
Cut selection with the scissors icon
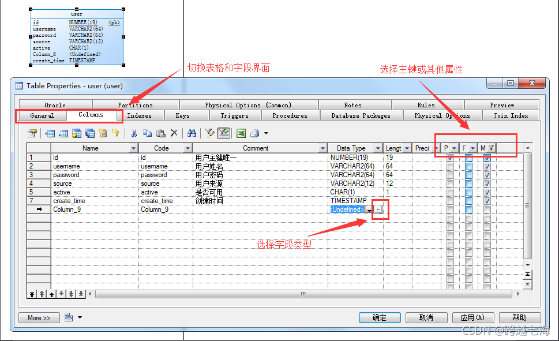point(134,133)
